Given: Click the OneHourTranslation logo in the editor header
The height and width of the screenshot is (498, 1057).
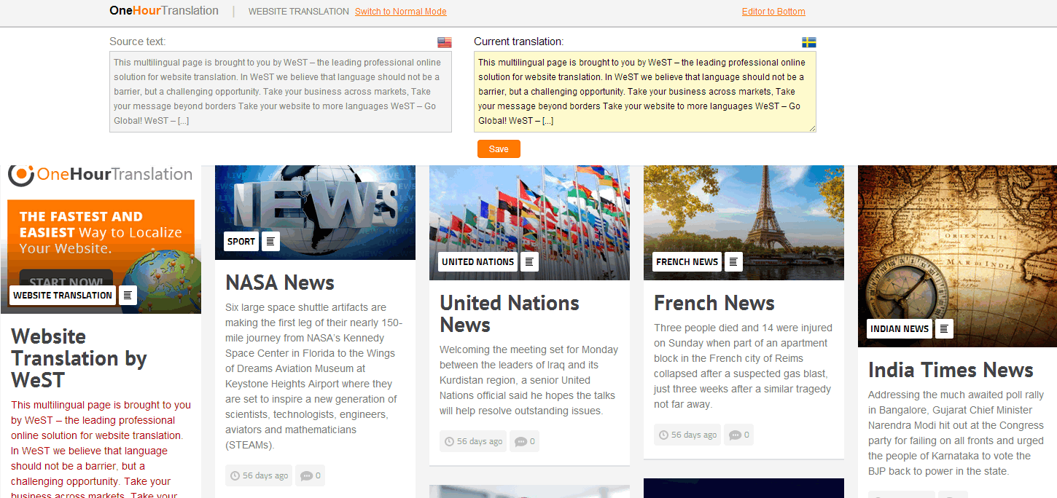Looking at the screenshot, I should tap(164, 11).
